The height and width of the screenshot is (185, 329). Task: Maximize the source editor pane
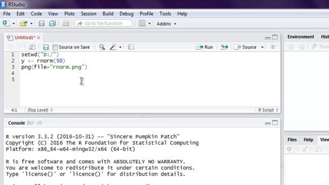point(275,38)
